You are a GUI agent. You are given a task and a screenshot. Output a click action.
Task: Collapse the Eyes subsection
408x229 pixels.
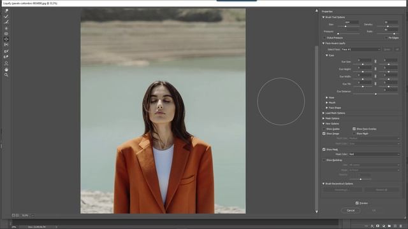tap(327, 55)
